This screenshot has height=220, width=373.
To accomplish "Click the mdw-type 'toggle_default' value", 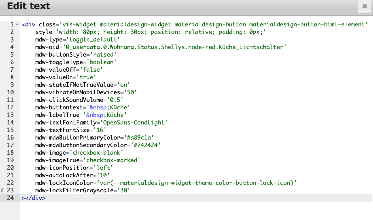I will pos(93,40).
